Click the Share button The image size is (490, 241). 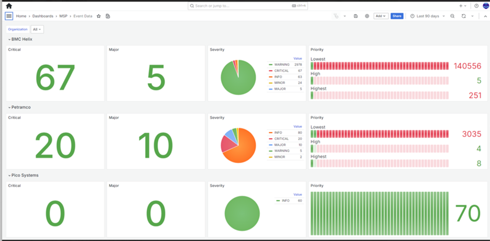point(397,16)
